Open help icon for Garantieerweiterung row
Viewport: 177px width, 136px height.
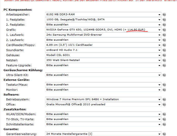point(164,134)
